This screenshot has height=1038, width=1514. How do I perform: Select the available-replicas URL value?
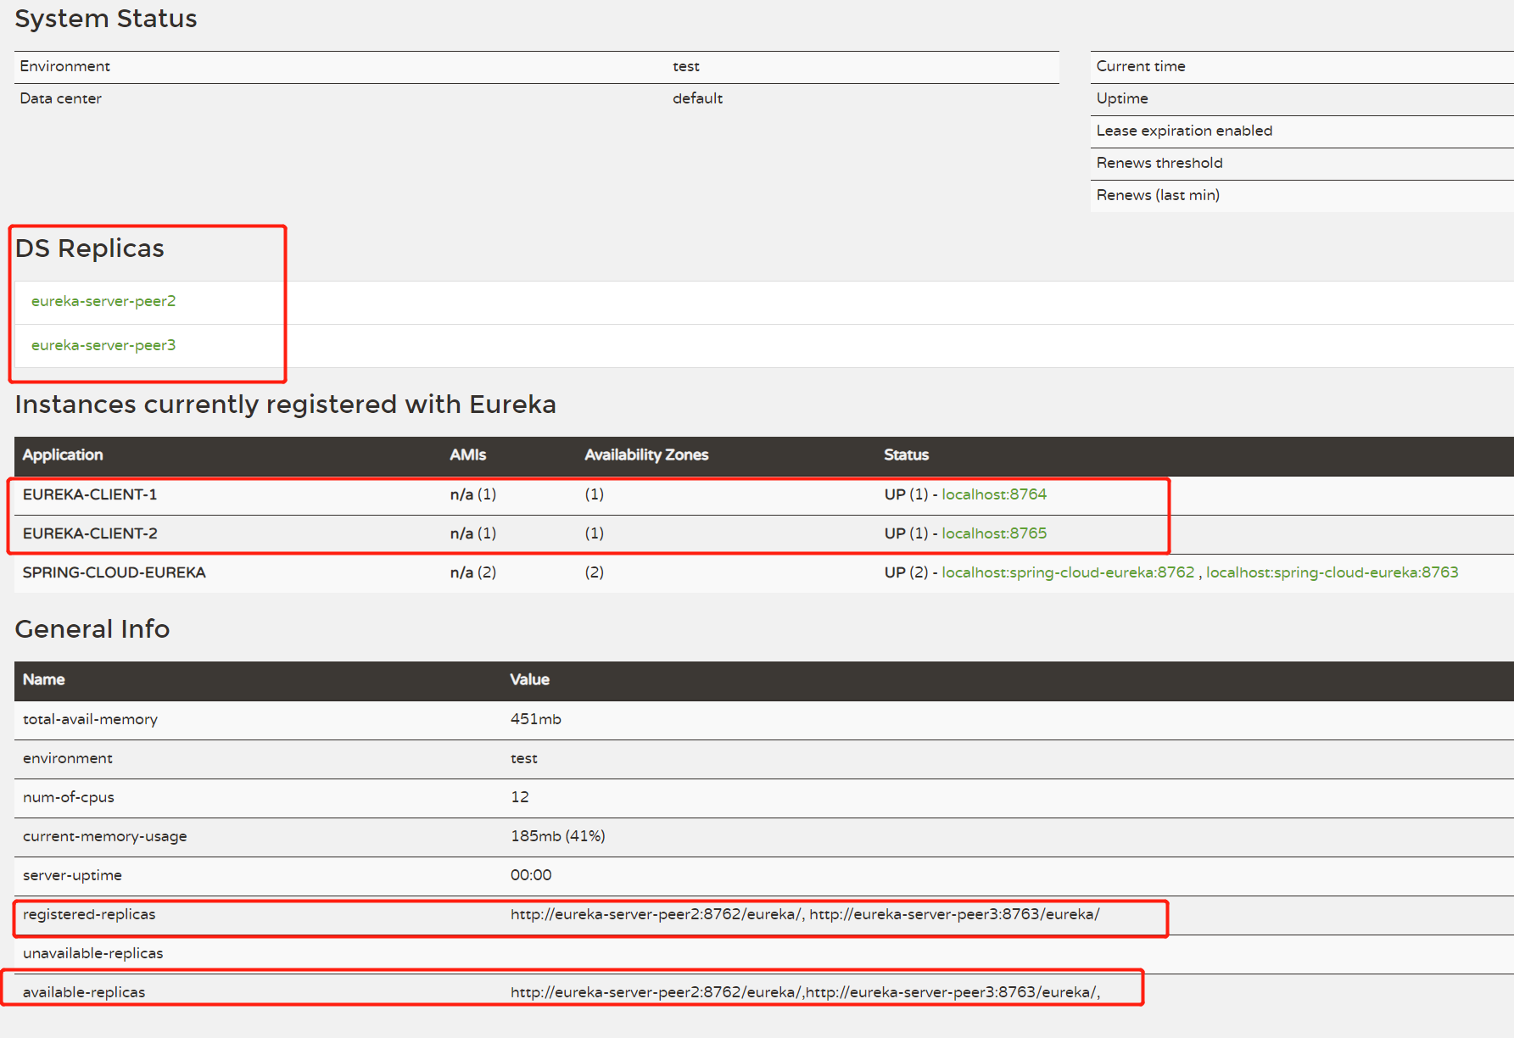[x=805, y=992]
